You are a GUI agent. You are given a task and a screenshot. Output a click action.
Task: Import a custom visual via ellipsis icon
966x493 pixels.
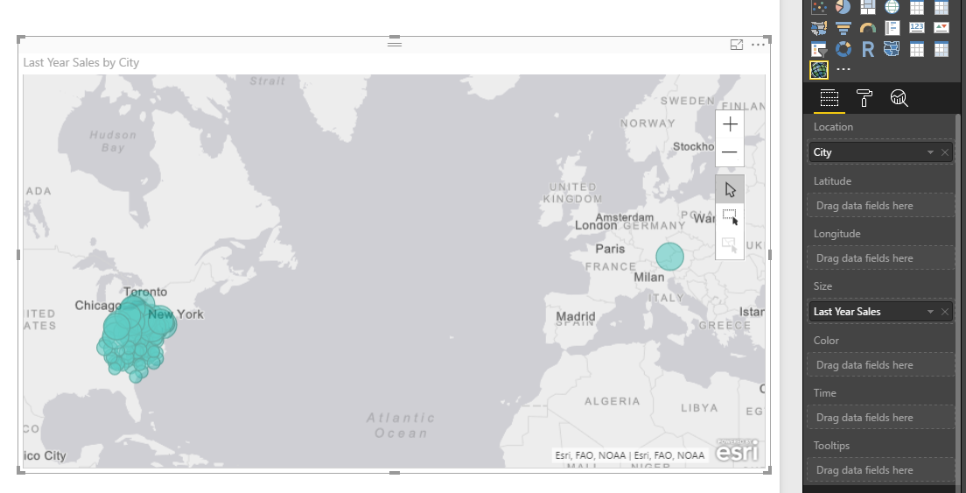pos(843,70)
